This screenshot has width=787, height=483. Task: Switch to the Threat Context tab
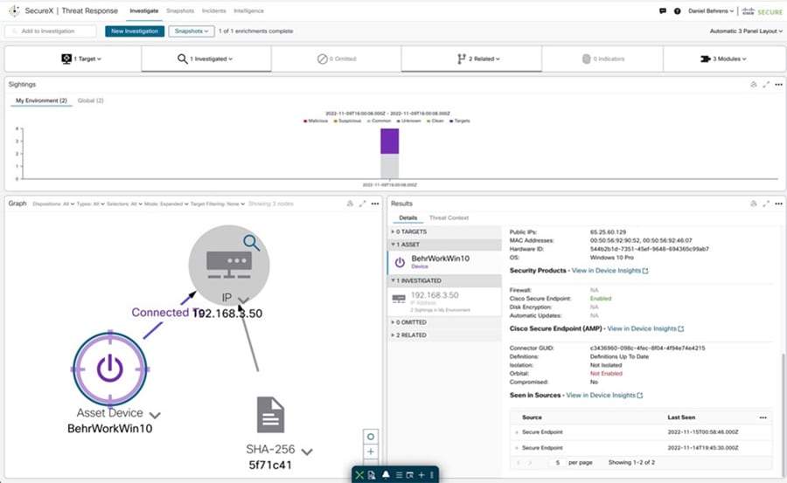(x=449, y=217)
